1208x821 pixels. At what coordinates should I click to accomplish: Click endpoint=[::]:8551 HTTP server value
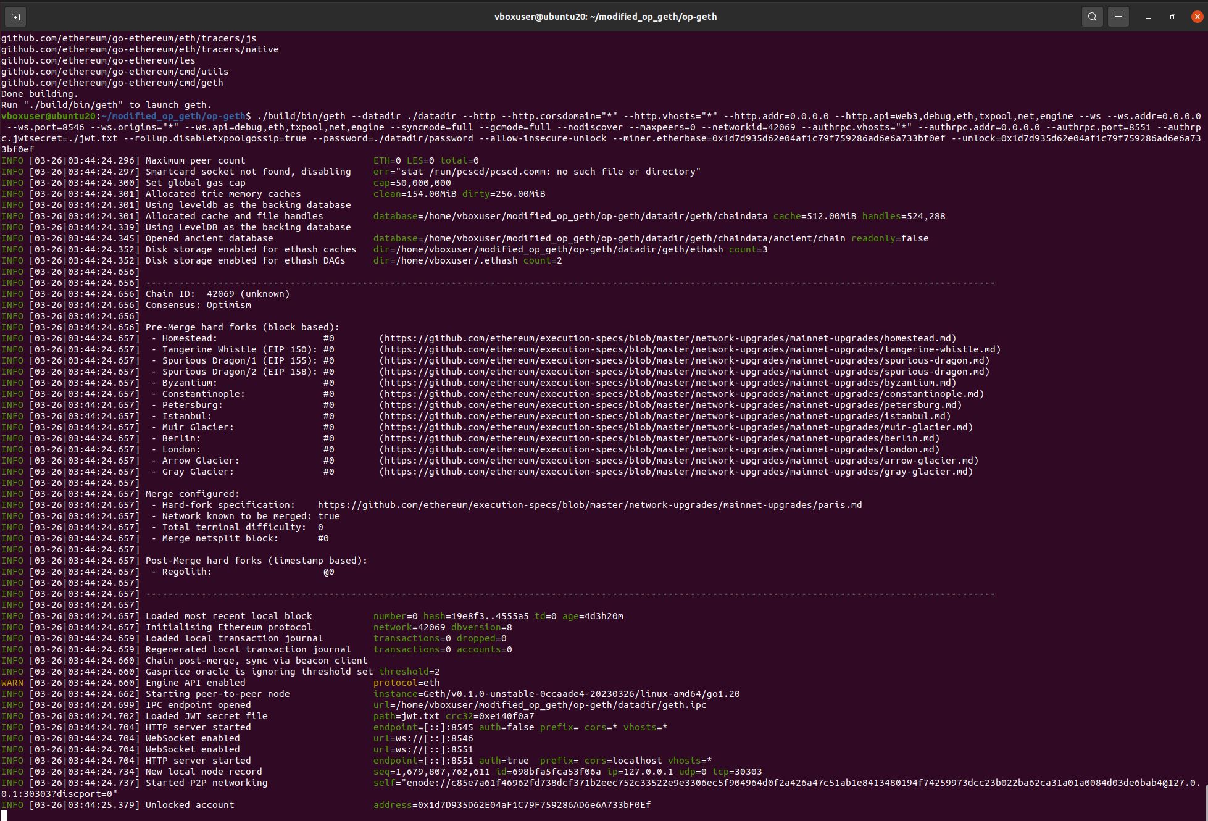423,761
